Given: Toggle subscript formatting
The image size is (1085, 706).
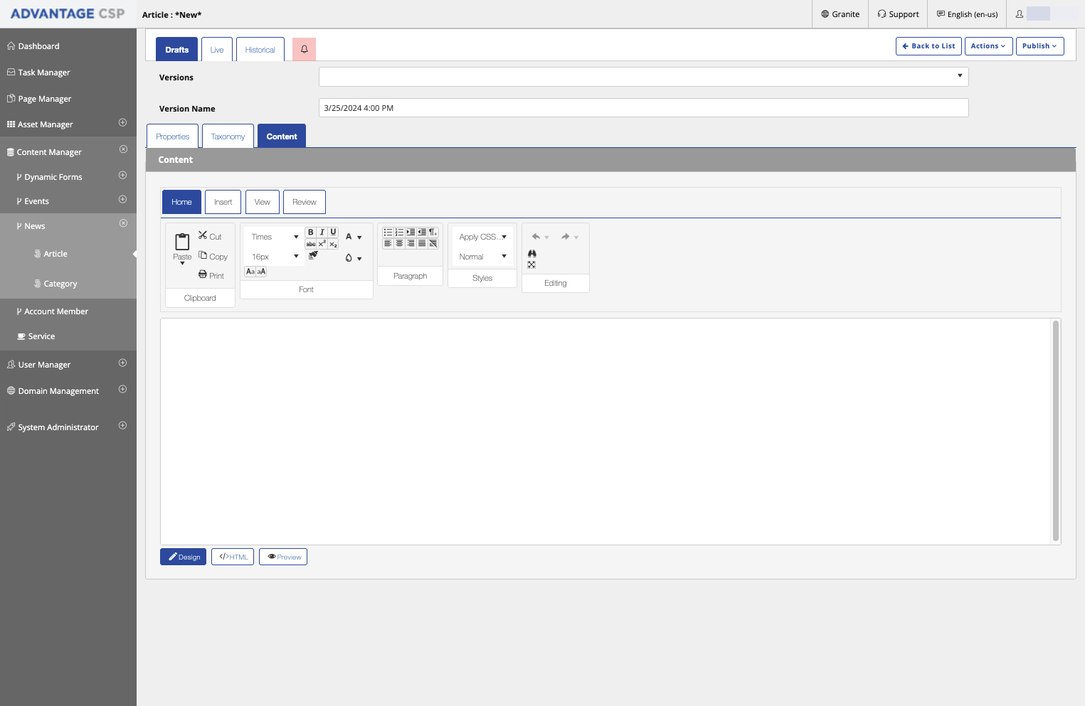Looking at the screenshot, I should pos(333,244).
